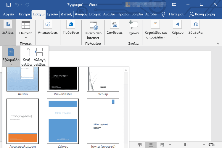Open the Διάταξη ribbon tab
The width and height of the screenshot is (222, 148).
tap(67, 14)
